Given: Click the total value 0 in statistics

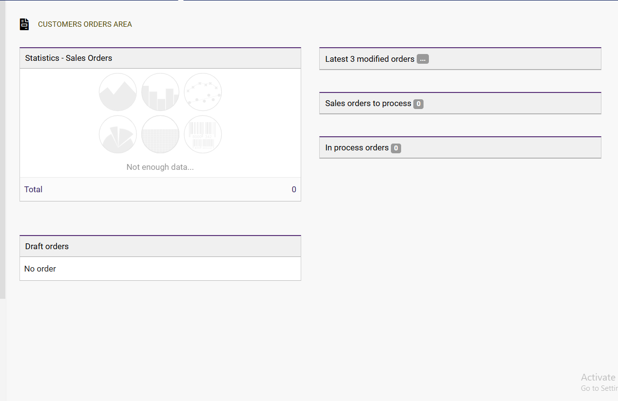Looking at the screenshot, I should (x=293, y=189).
